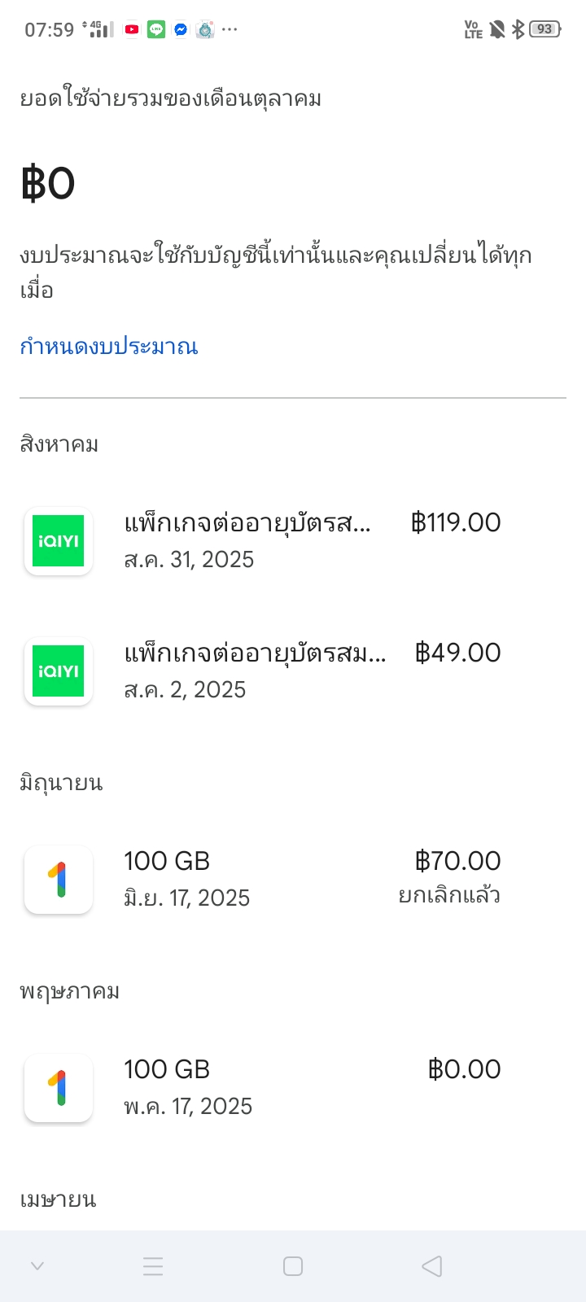Tap the Bluetooth status icon
This screenshot has height=1302, width=586.
pyautogui.click(x=518, y=30)
